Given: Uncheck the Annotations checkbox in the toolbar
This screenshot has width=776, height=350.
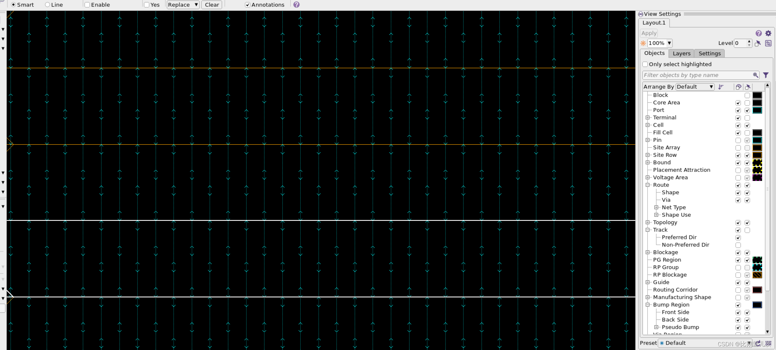Looking at the screenshot, I should (x=248, y=5).
